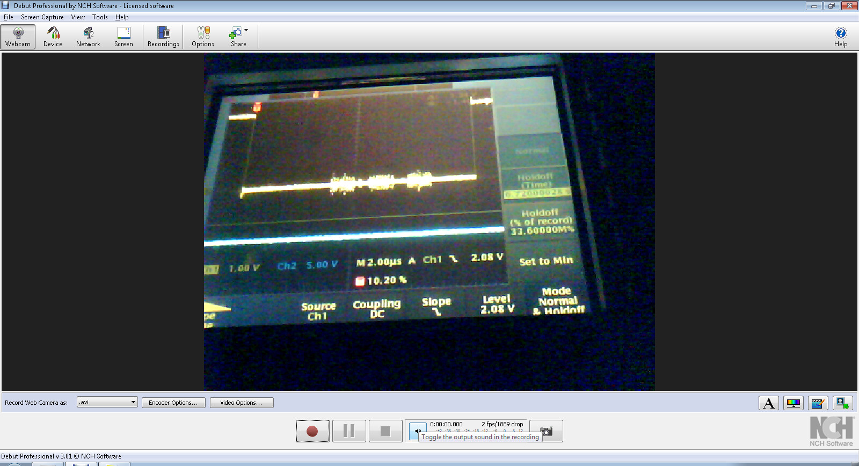Click the Encoder Options button
Screen dimensions: 859x466
point(173,403)
